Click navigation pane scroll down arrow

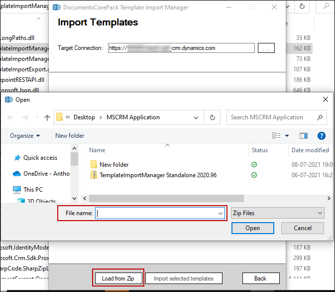[x=74, y=199]
